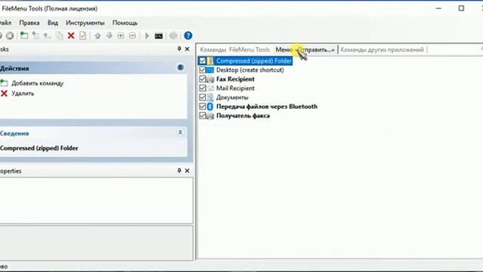The height and width of the screenshot is (272, 483).
Task: Click the envelope icon beside Mail Recipient
Action: [x=210, y=88]
